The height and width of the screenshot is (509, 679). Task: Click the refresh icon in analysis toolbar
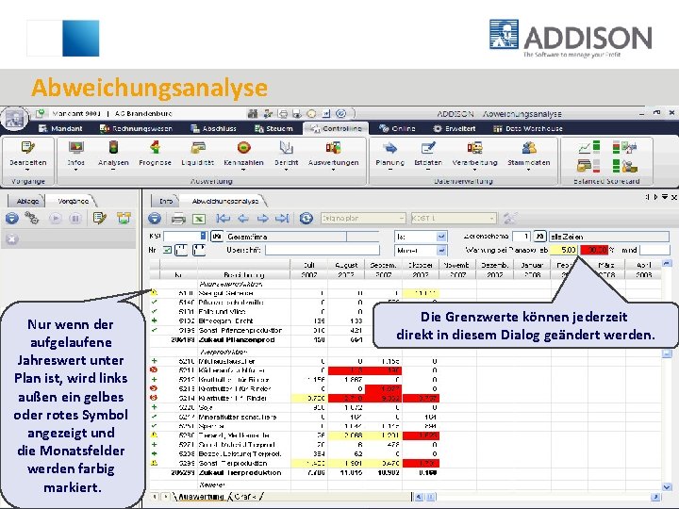[306, 219]
